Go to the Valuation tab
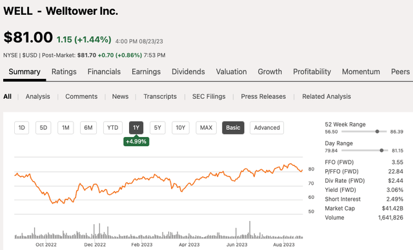413x250 pixels. point(231,72)
